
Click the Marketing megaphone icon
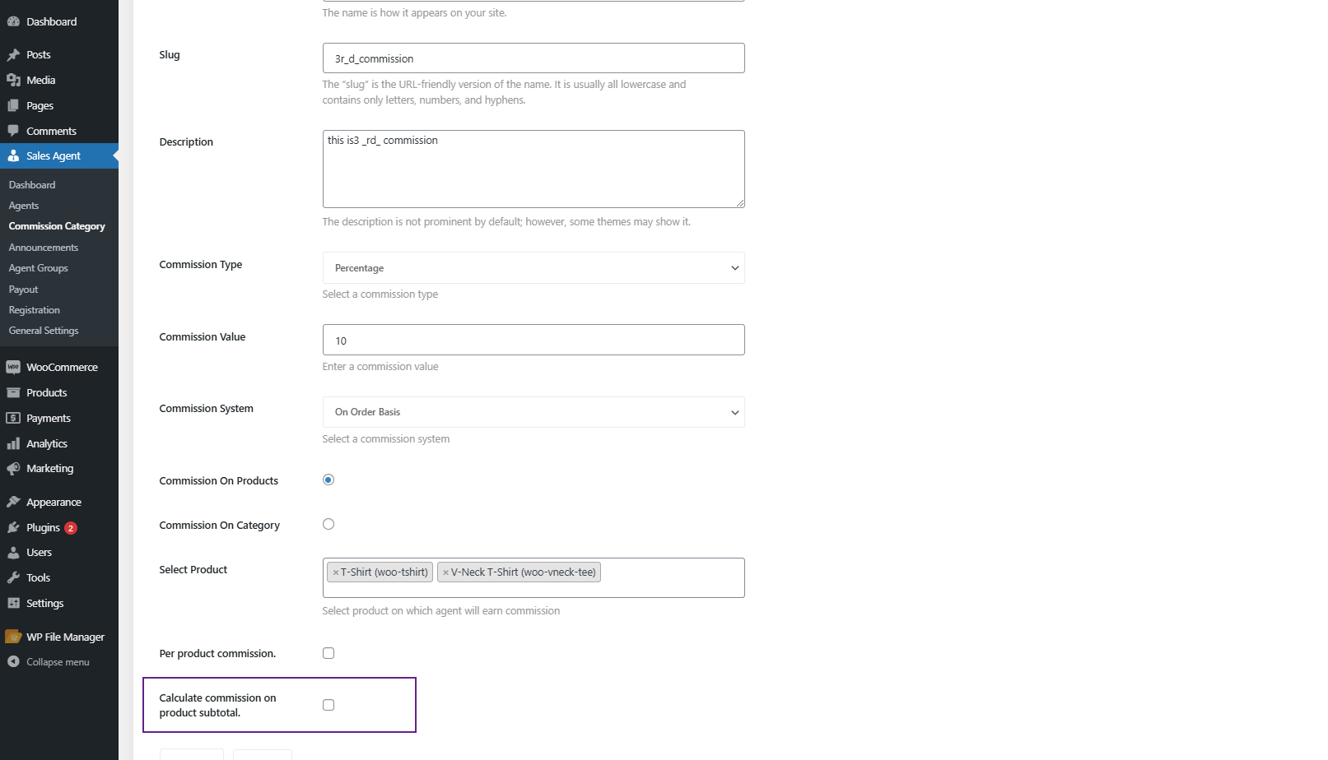click(x=13, y=469)
